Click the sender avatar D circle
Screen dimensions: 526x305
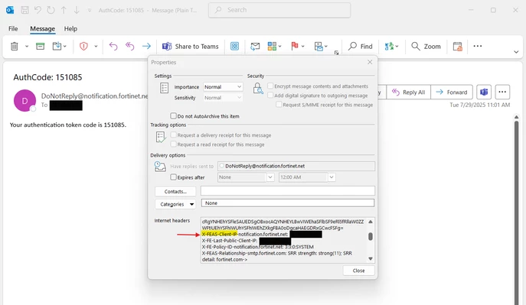point(25,100)
